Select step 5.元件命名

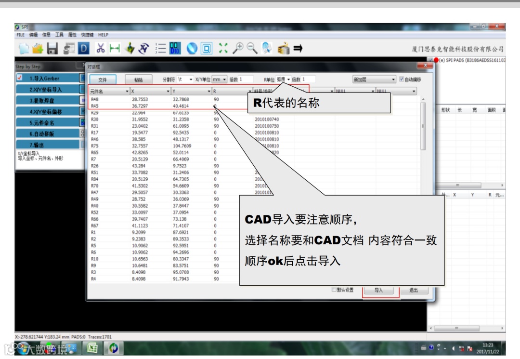pyautogui.click(x=48, y=122)
